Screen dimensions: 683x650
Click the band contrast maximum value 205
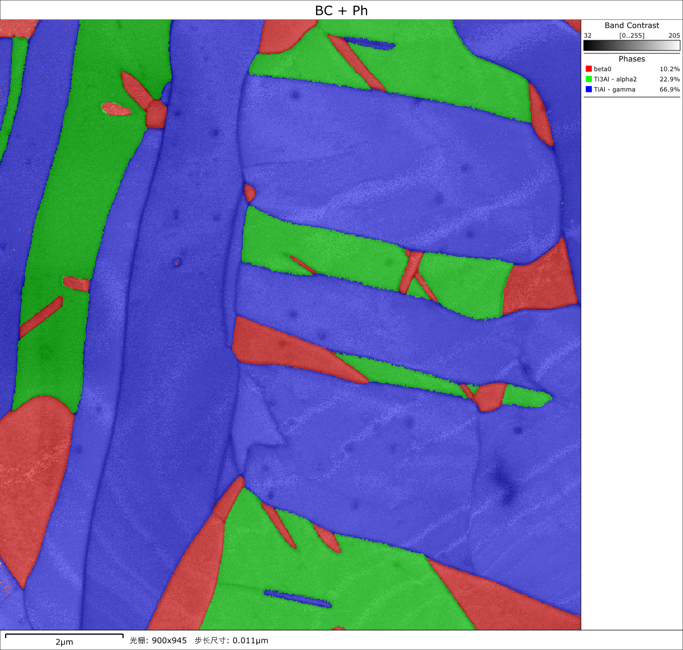tap(673, 35)
